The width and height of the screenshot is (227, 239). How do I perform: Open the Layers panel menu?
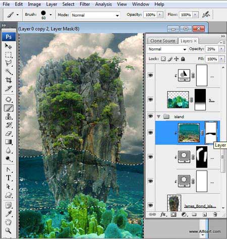(x=223, y=43)
